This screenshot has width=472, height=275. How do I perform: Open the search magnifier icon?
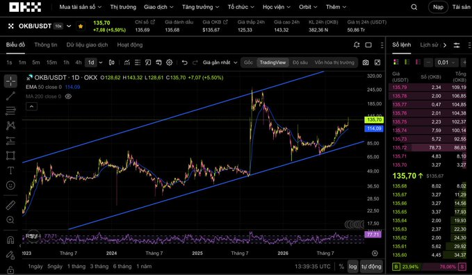pos(414,7)
